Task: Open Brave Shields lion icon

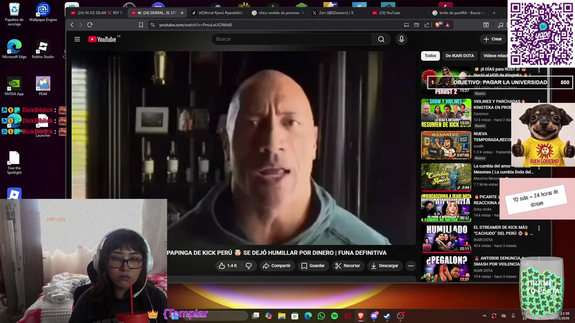Action: [438, 25]
